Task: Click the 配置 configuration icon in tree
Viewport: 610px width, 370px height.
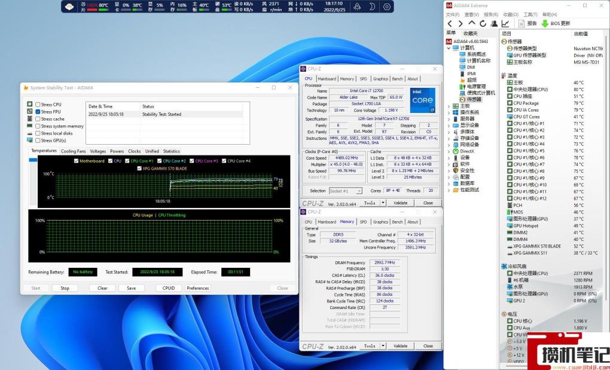Action: (x=456, y=177)
